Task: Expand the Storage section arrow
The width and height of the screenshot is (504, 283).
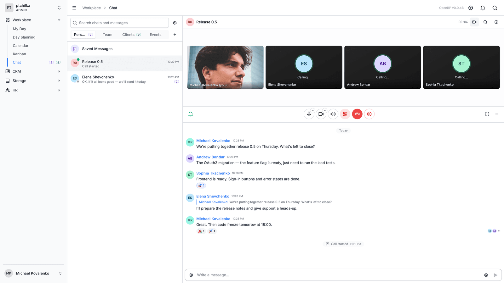Action: coord(59,81)
